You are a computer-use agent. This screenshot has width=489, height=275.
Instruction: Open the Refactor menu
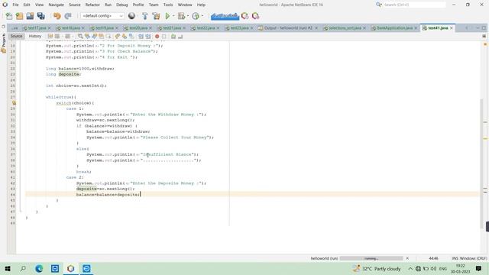pyautogui.click(x=92, y=5)
